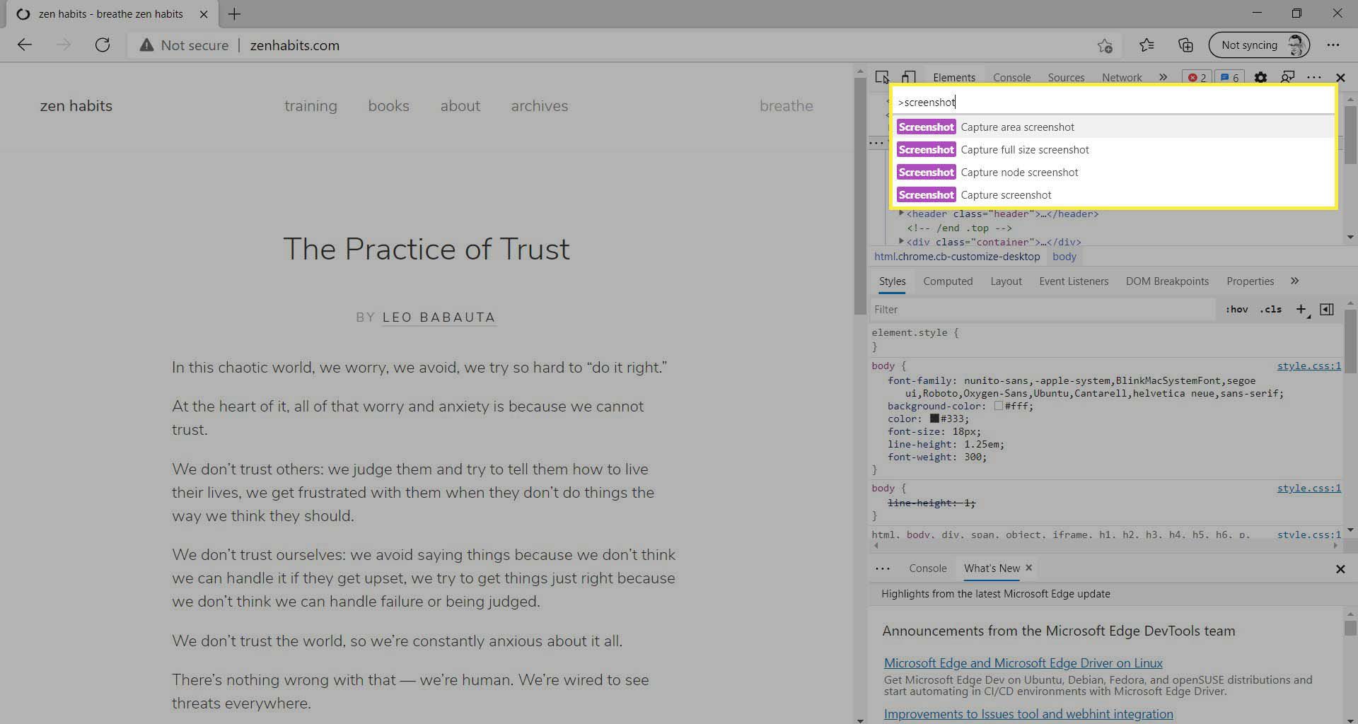Add this page to favorites

pyautogui.click(x=1105, y=45)
